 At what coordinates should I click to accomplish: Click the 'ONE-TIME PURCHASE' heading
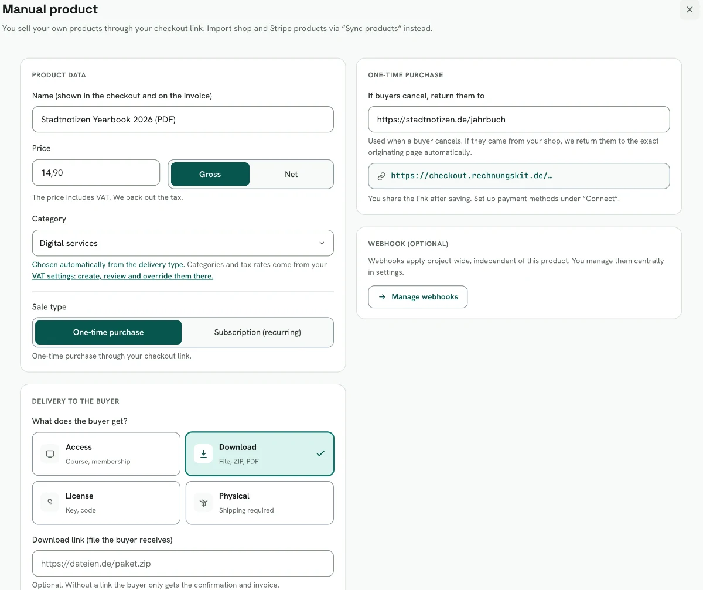click(x=405, y=75)
